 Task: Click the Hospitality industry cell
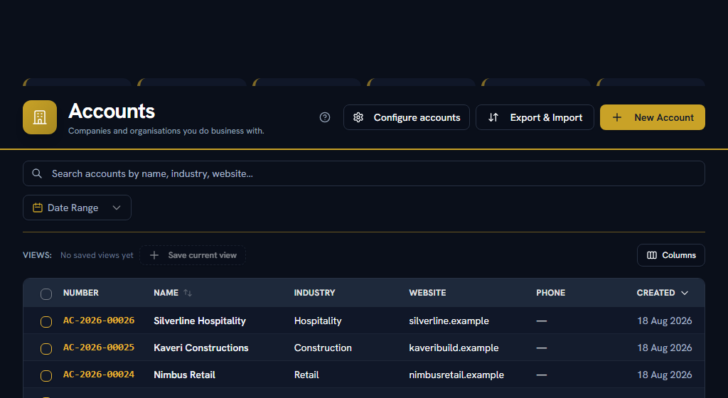[x=318, y=321]
